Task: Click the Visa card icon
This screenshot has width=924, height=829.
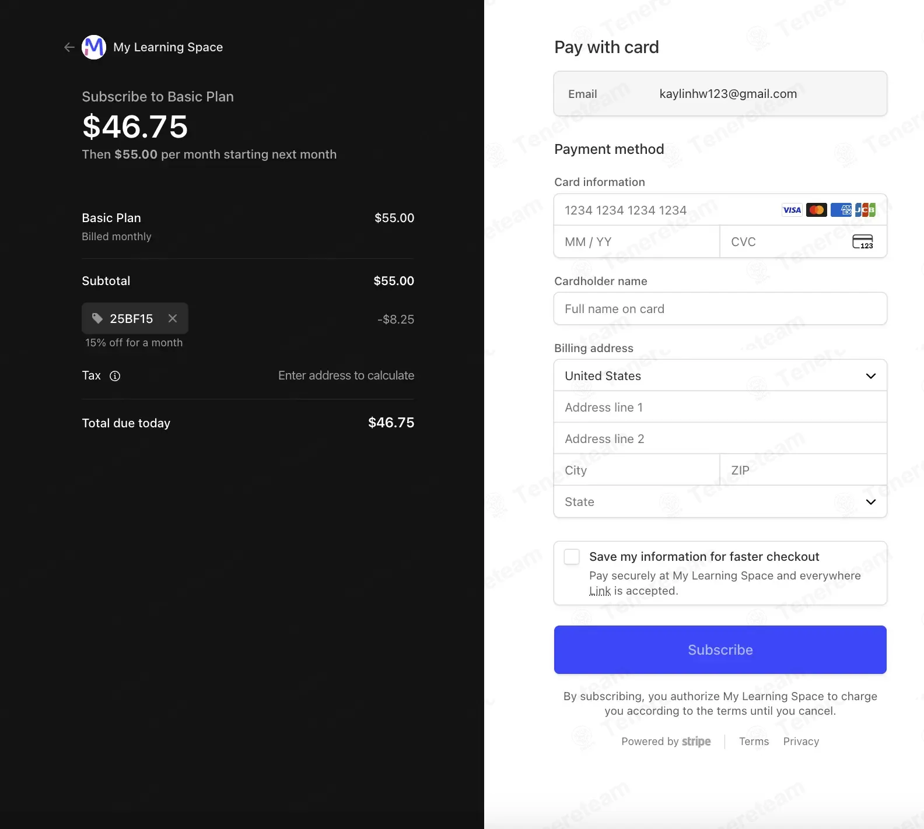Action: [792, 210]
